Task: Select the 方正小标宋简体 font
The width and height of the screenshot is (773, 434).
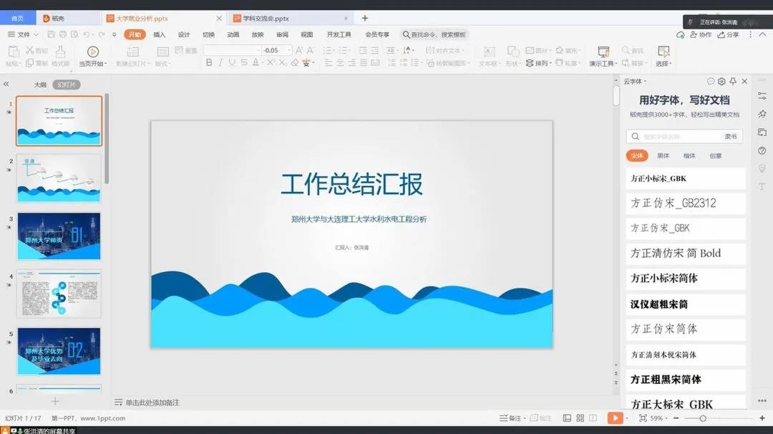Action: coord(664,278)
